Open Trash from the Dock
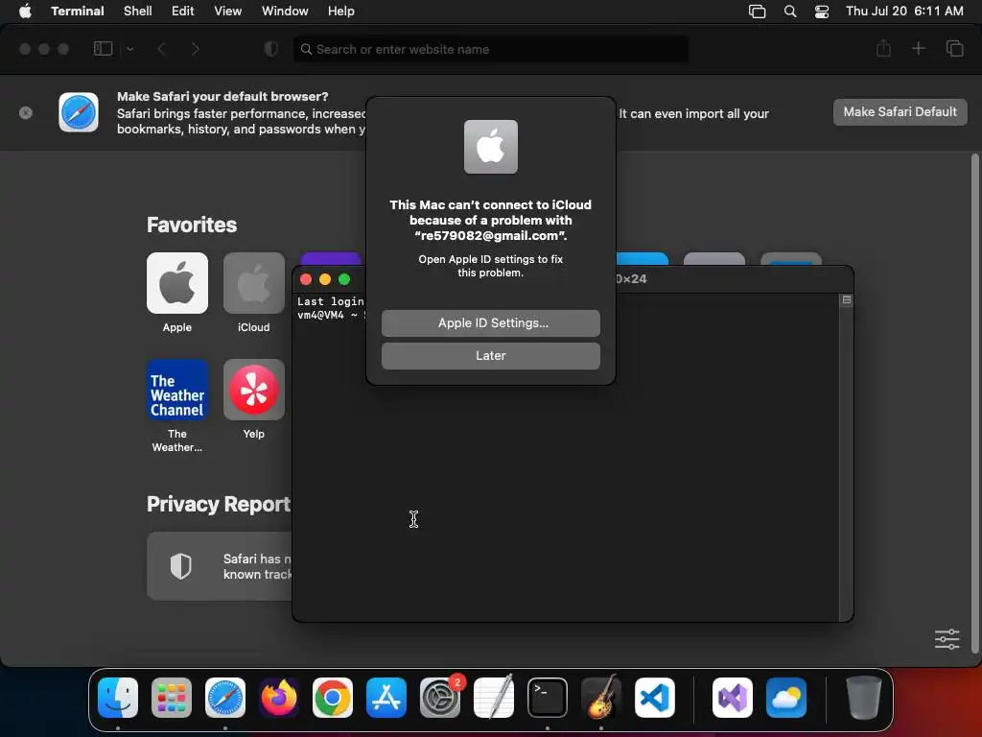The height and width of the screenshot is (737, 982). point(864,697)
